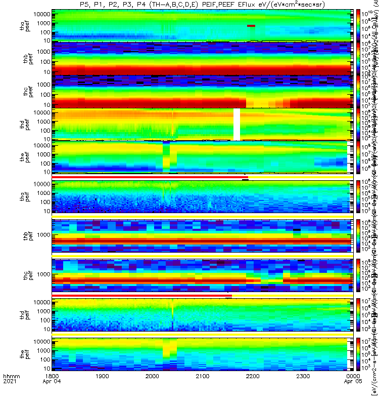Click inside the tha peef spectrogram
The width and height of the screenshot is (379, 405).
coord(203,25)
